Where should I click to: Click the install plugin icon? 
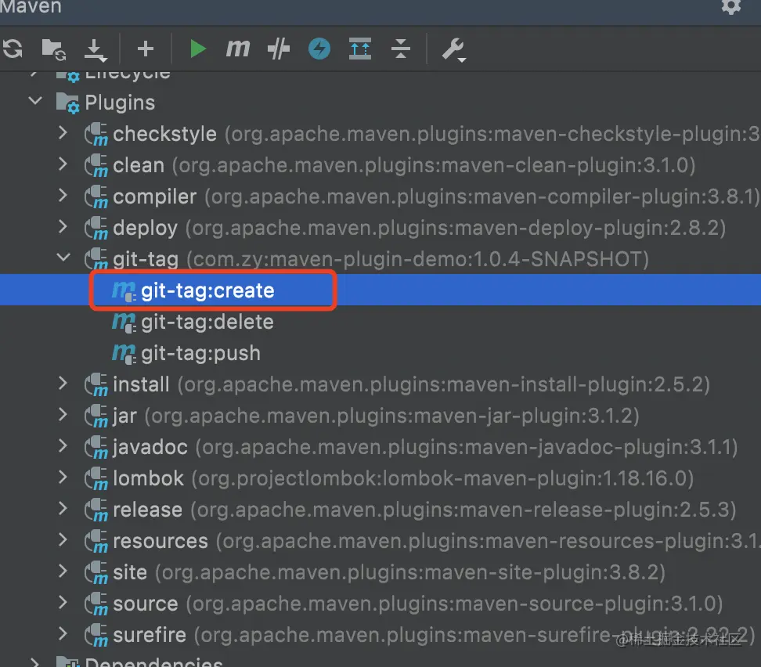(x=96, y=384)
